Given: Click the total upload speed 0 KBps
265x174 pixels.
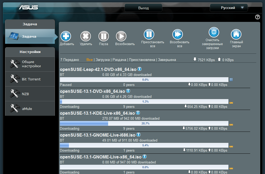Looking at the screenshot, I should click(x=228, y=60).
